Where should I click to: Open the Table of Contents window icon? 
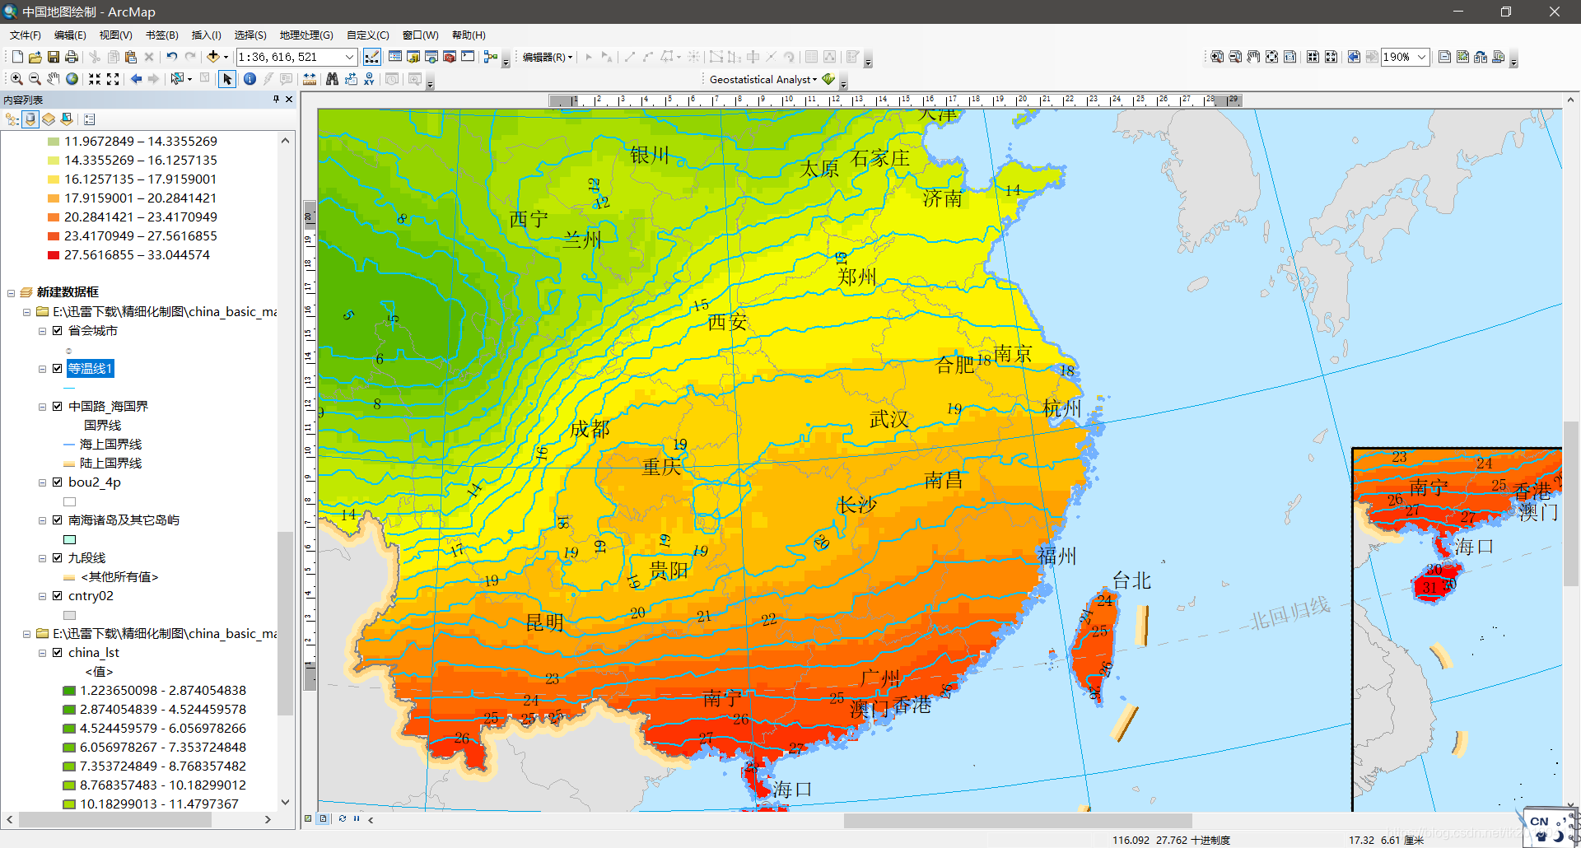click(395, 57)
